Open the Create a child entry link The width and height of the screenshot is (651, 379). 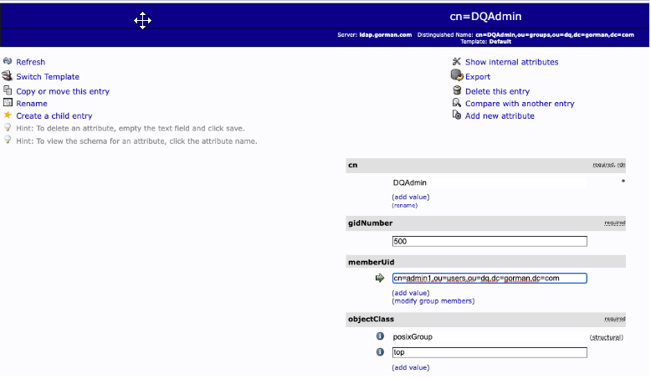pyautogui.click(x=54, y=116)
